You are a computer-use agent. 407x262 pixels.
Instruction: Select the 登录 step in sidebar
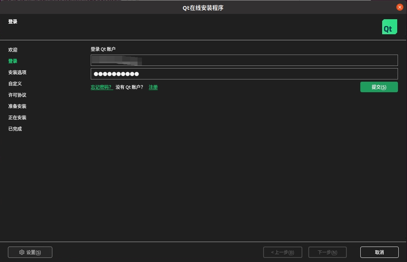[x=13, y=61]
